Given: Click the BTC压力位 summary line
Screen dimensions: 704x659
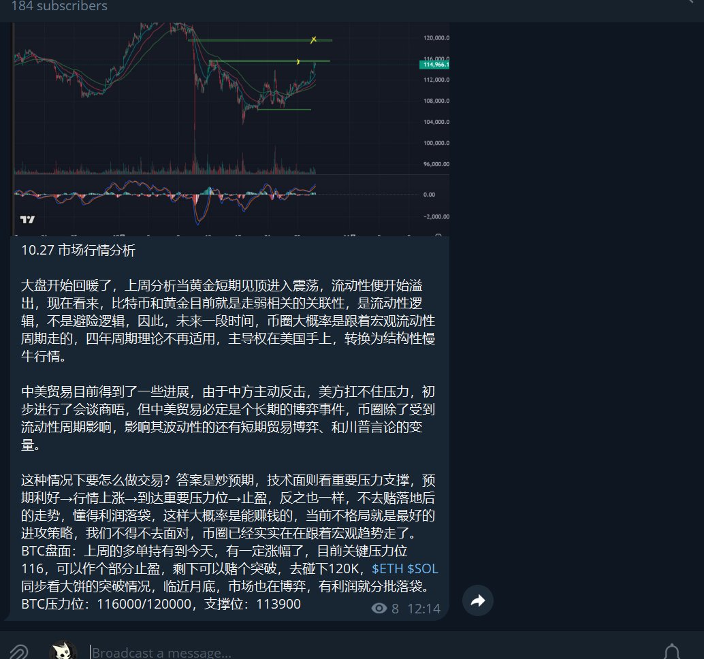Looking at the screenshot, I should [x=161, y=604].
